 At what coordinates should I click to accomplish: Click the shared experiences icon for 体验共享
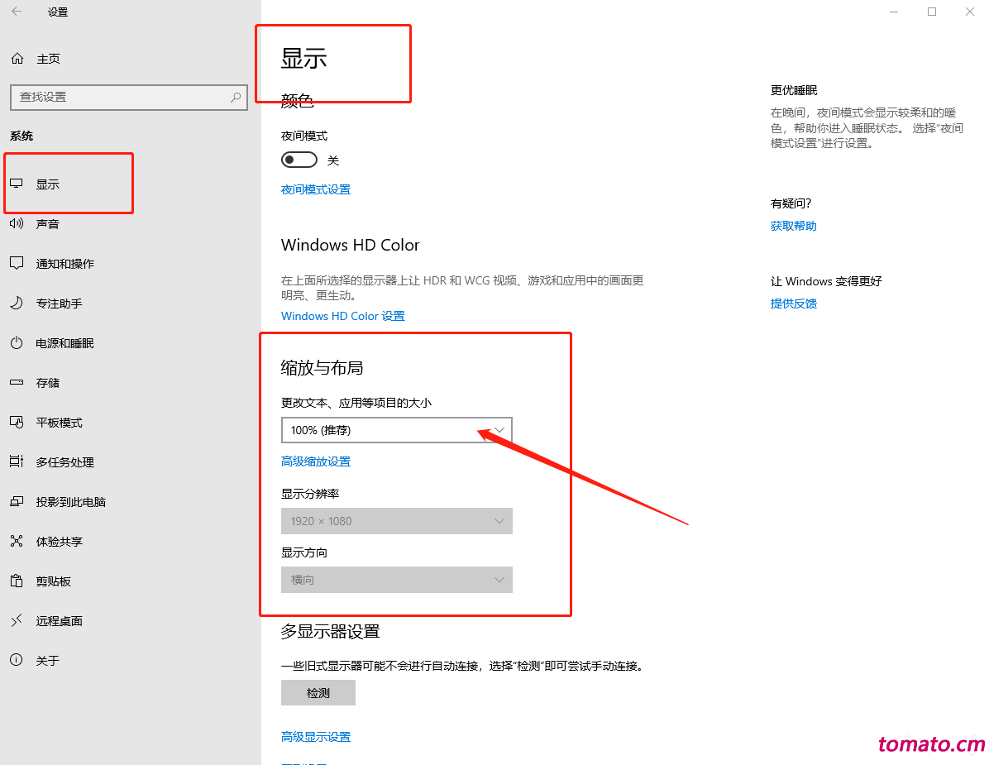17,541
